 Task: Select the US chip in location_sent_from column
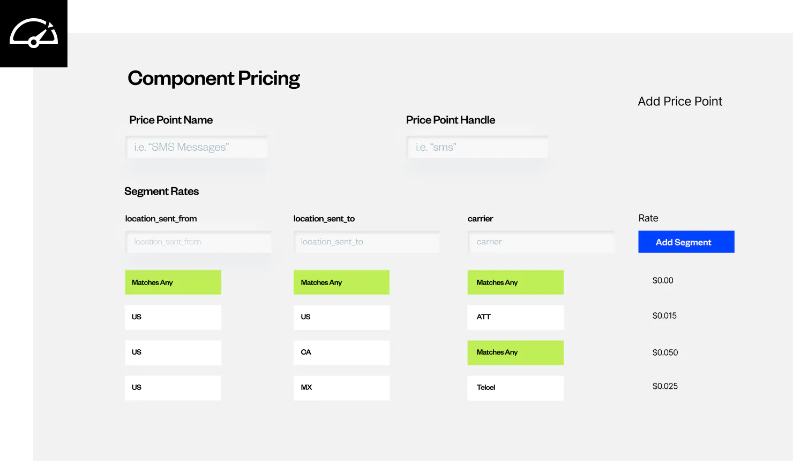(x=173, y=317)
